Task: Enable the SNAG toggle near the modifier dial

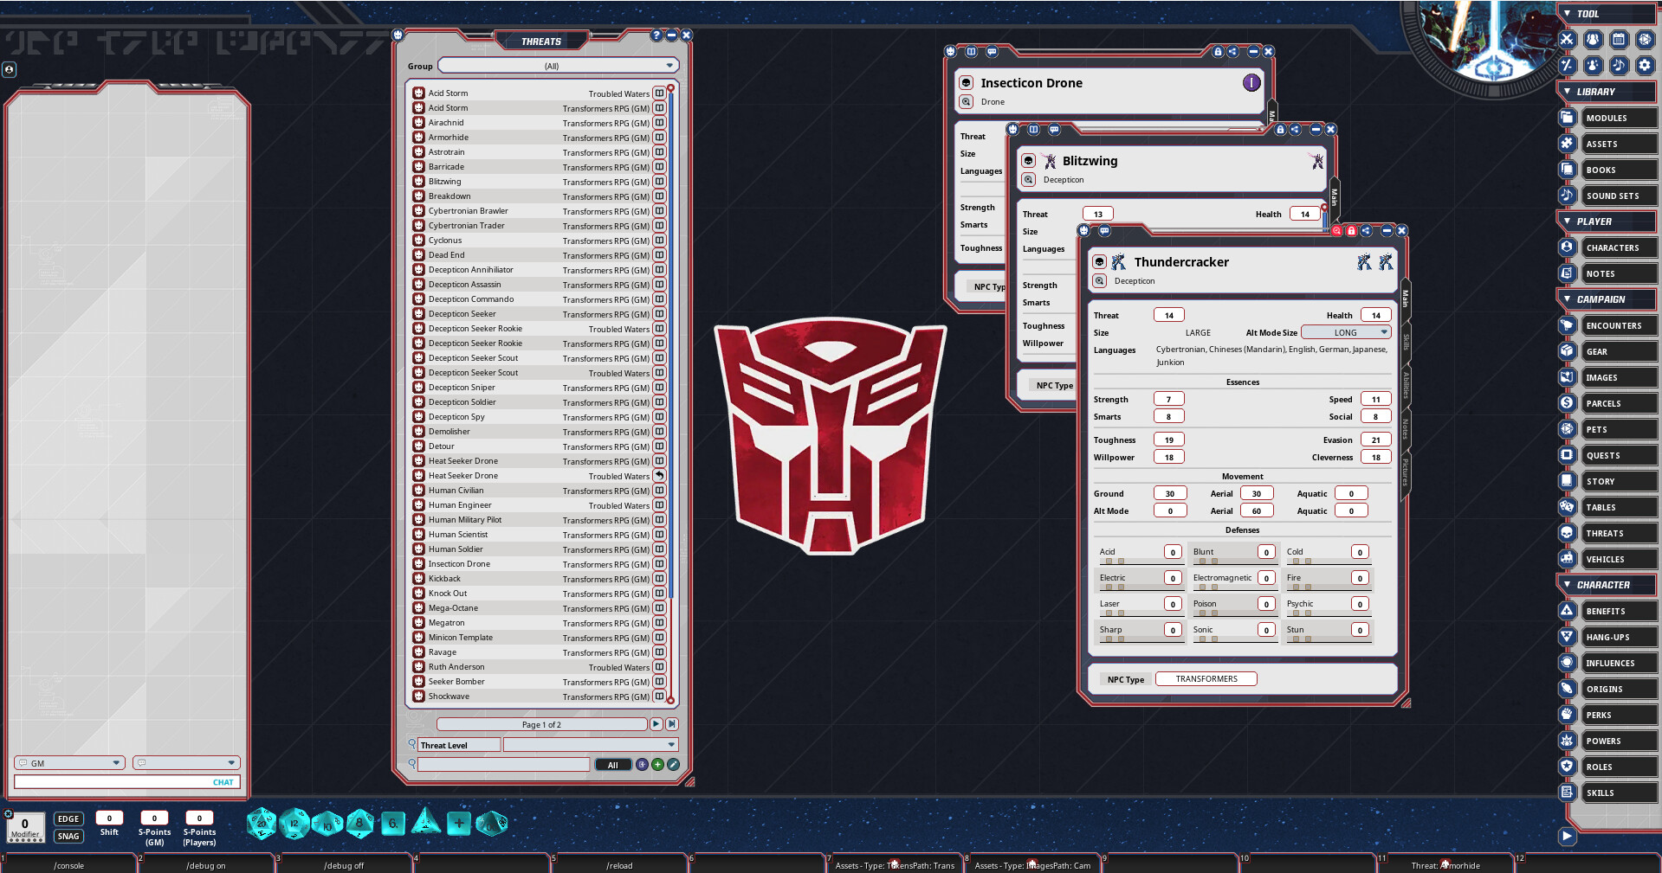Action: click(68, 836)
